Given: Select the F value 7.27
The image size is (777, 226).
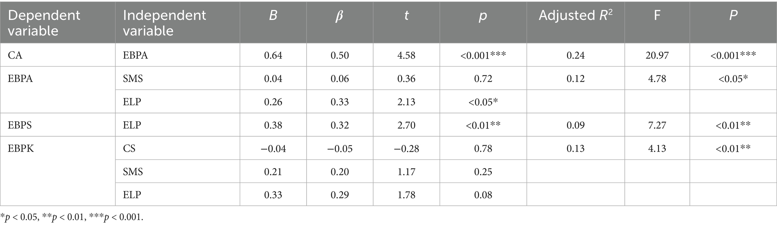Looking at the screenshot, I should pyautogui.click(x=657, y=125).
